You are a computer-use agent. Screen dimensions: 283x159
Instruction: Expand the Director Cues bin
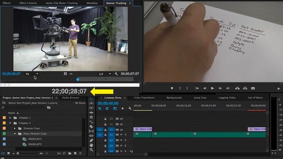15,129
